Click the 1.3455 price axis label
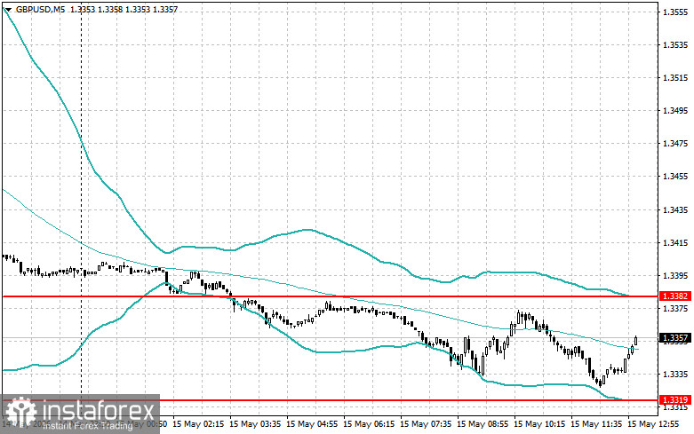 point(675,177)
